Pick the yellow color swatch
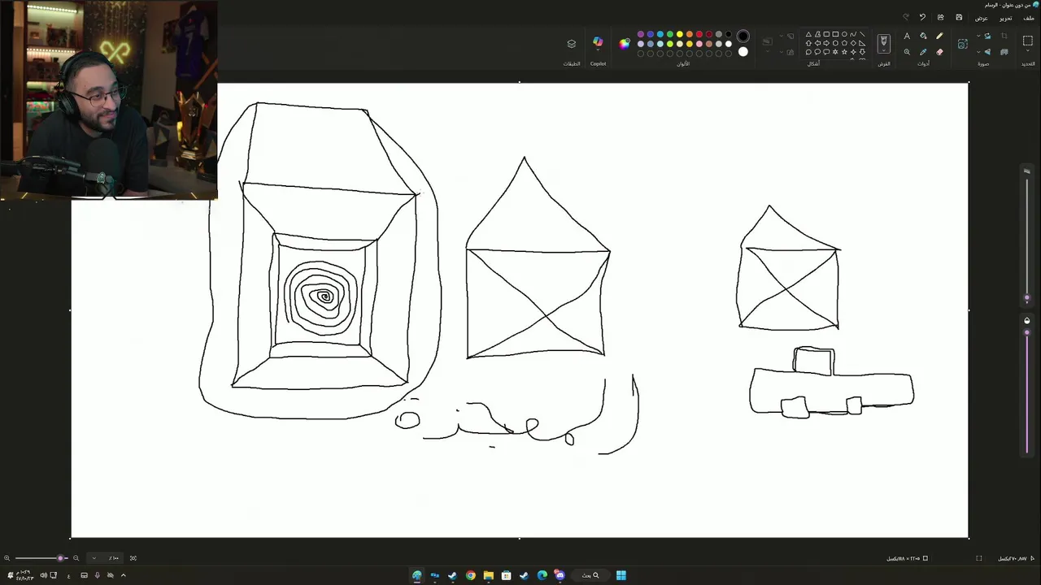This screenshot has height=585, width=1041. [x=680, y=34]
